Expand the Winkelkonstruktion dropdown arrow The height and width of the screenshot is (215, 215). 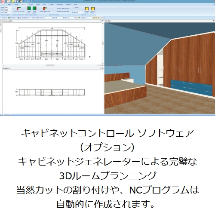point(45,13)
